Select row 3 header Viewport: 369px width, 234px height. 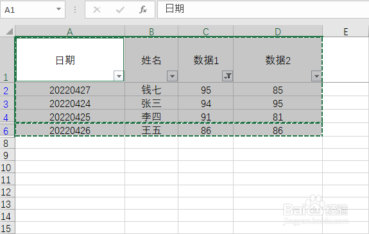point(7,103)
